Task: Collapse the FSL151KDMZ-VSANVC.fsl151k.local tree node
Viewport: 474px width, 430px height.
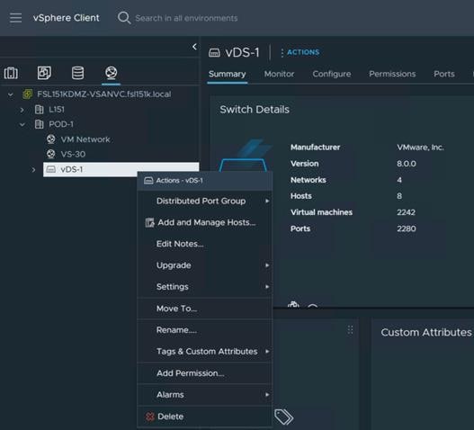Action: pos(11,94)
